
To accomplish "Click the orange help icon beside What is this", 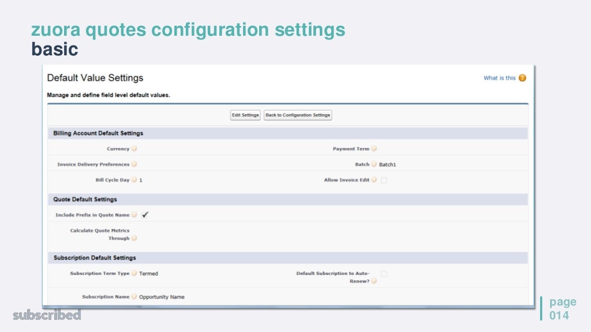I will tap(522, 78).
